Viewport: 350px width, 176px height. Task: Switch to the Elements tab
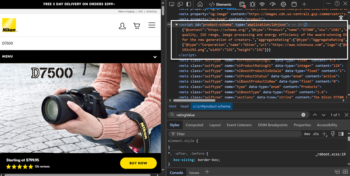220,5
